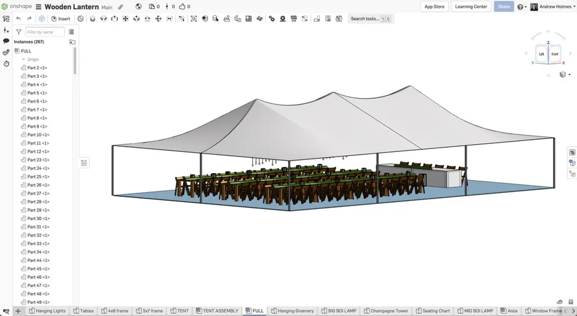This screenshot has height=316, width=577.
Task: Click the insert-new-tab plus icon
Action: click(18, 311)
